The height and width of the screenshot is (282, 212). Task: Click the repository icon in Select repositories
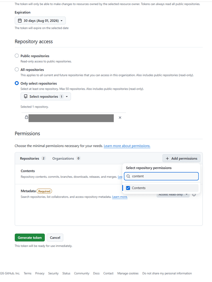pos(26,96)
